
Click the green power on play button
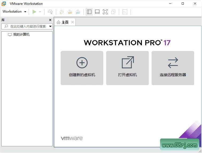(x=34, y=12)
